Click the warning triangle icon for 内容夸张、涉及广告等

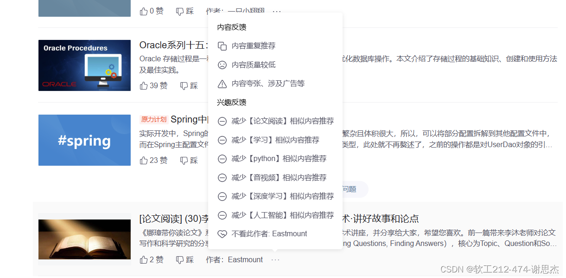[x=222, y=84]
